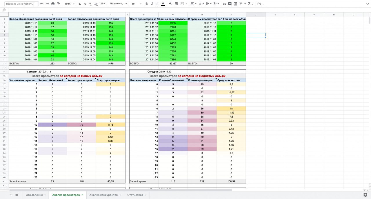Click the Часовые интервалы header in column A
The width and height of the screenshot is (371, 199).
pyautogui.click(x=23, y=80)
